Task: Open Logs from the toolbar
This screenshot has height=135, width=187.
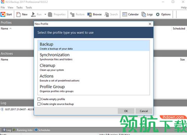Action: coord(147,15)
